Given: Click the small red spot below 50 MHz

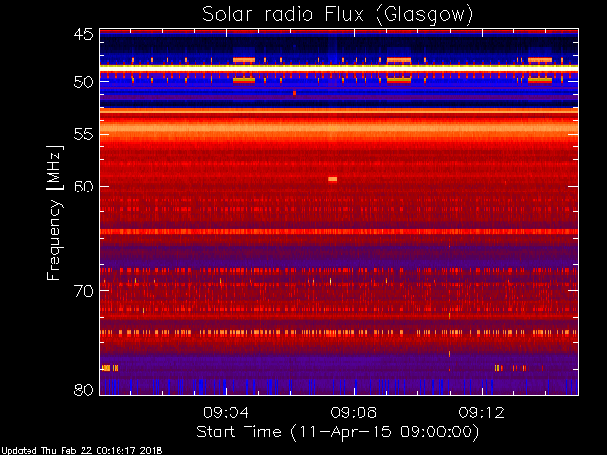Looking at the screenshot, I should tap(295, 93).
